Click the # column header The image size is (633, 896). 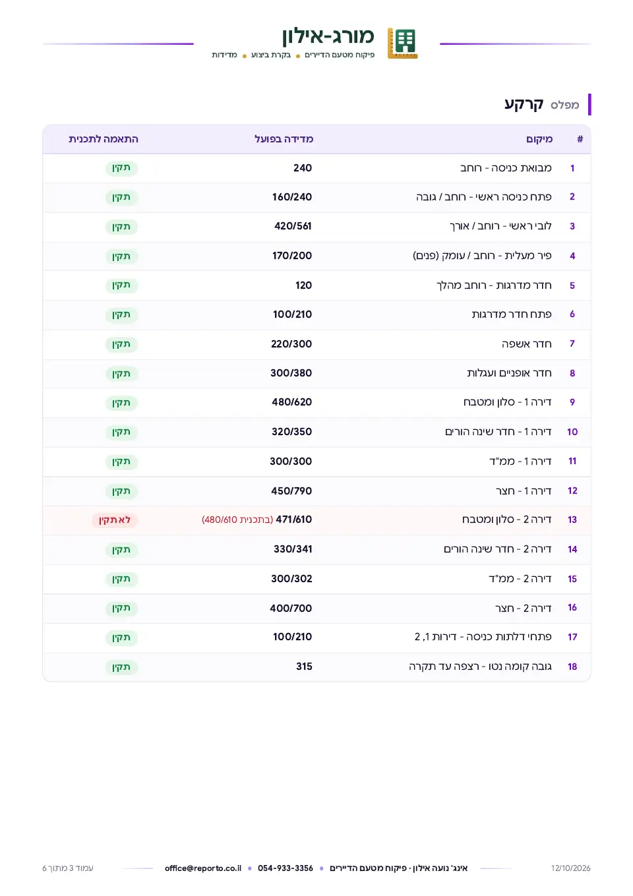[580, 139]
